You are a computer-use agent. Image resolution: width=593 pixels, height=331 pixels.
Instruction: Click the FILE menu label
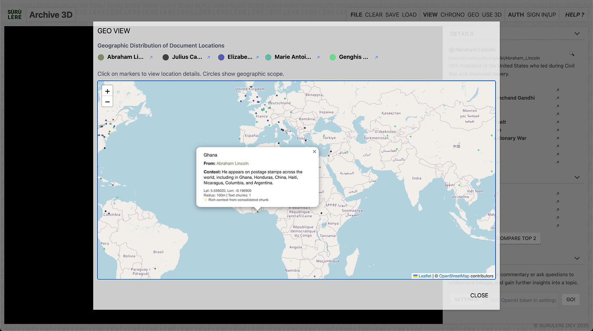(x=356, y=15)
